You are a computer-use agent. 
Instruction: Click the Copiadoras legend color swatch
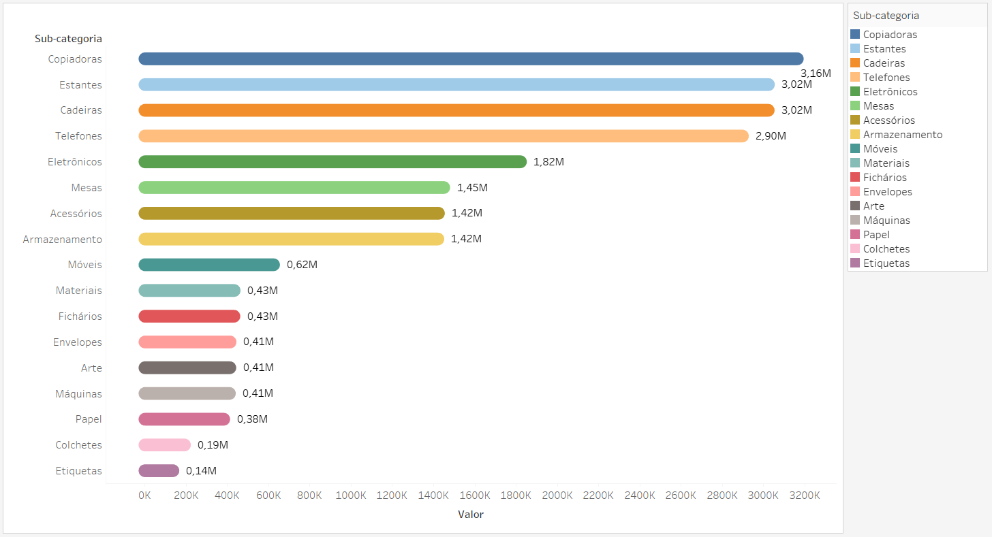[855, 34]
